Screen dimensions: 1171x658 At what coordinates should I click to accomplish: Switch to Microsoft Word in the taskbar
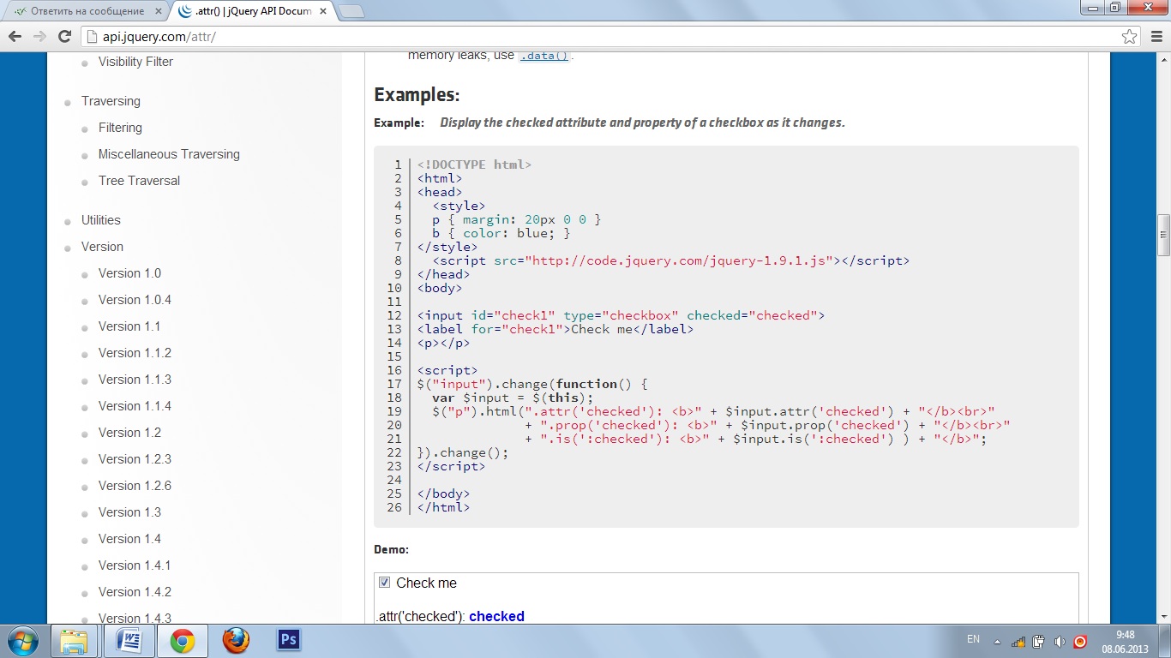coord(128,641)
